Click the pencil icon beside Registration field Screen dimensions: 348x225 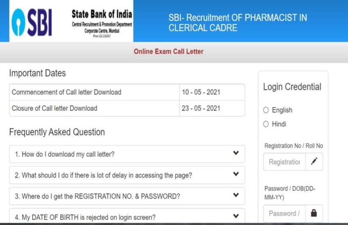click(x=314, y=162)
